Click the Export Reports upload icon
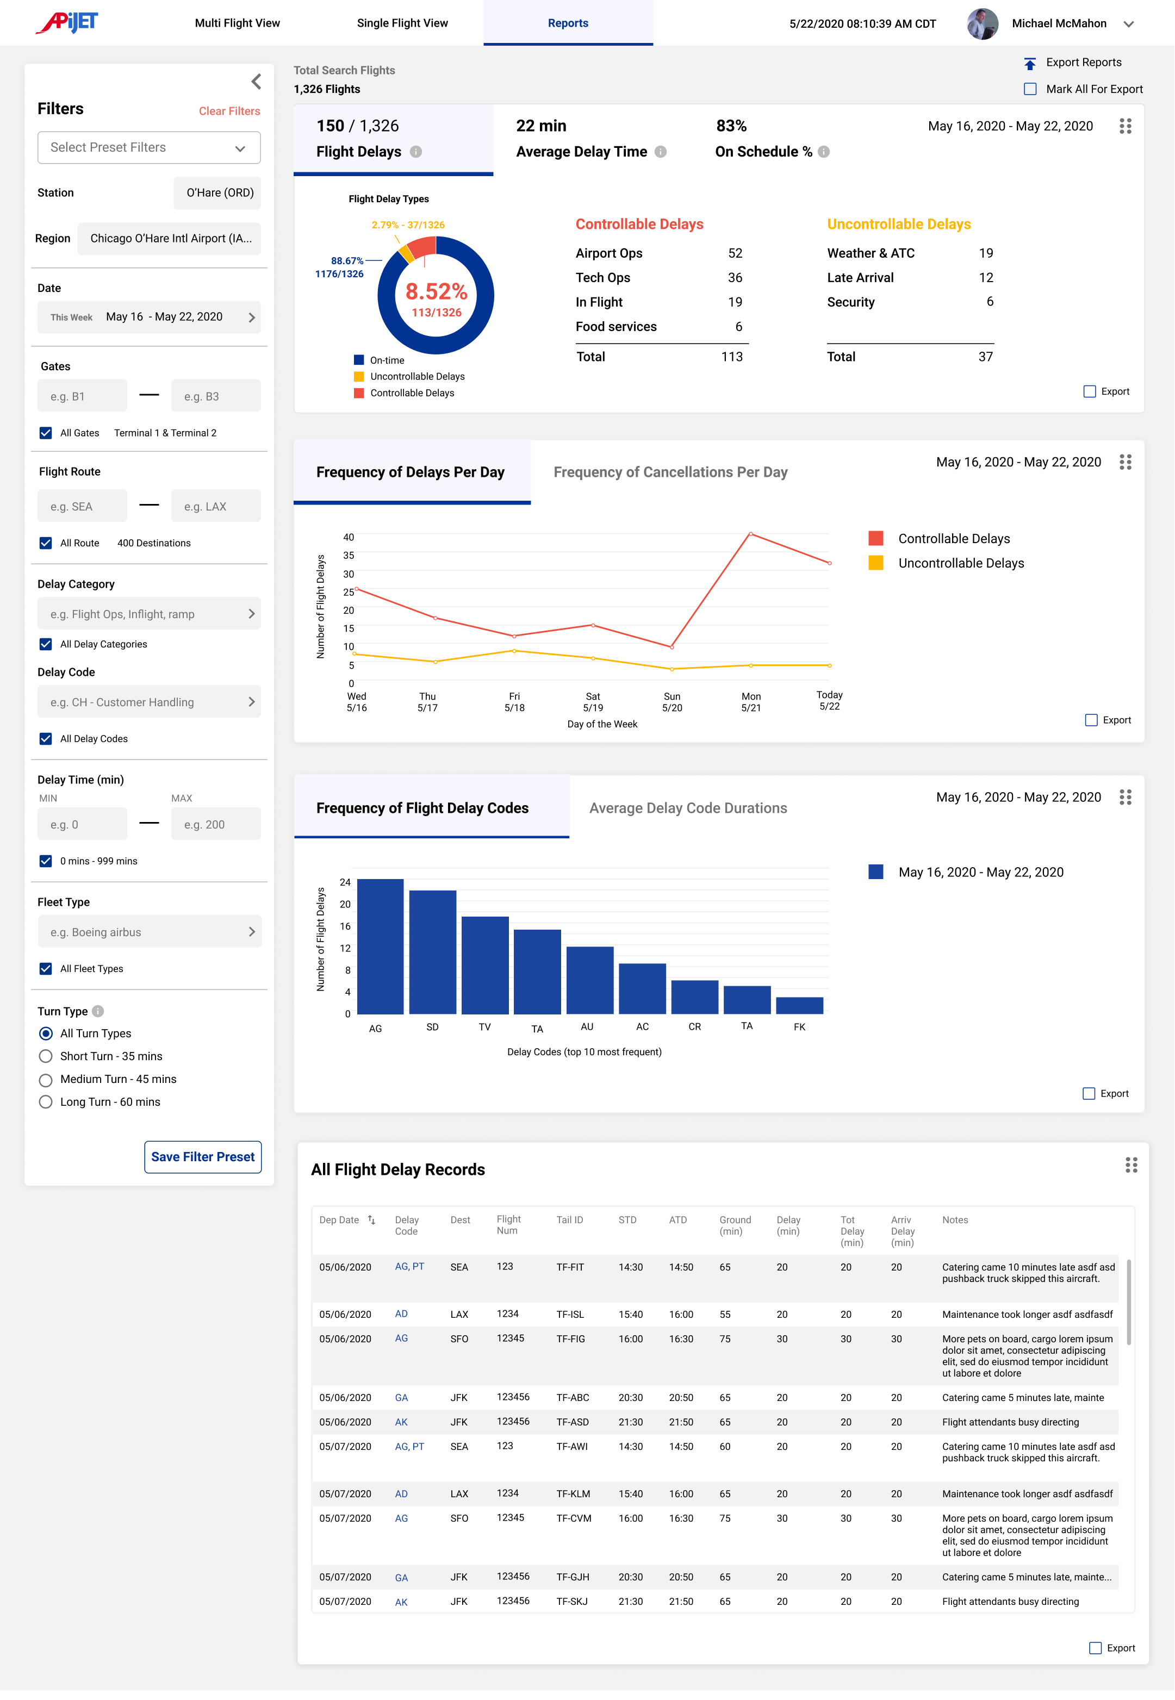The height and width of the screenshot is (1700, 1175). point(1030,63)
